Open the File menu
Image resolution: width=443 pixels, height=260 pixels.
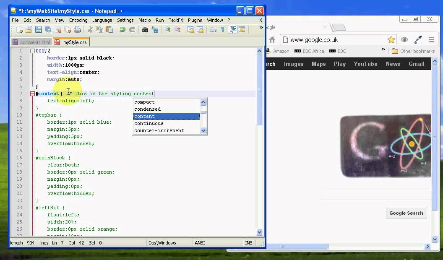[15, 20]
